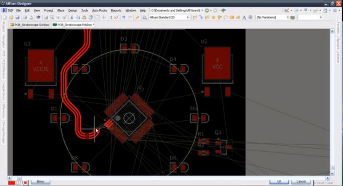The height and width of the screenshot is (186, 343).
Task: Click the red layer color swatch
Action: point(12,183)
